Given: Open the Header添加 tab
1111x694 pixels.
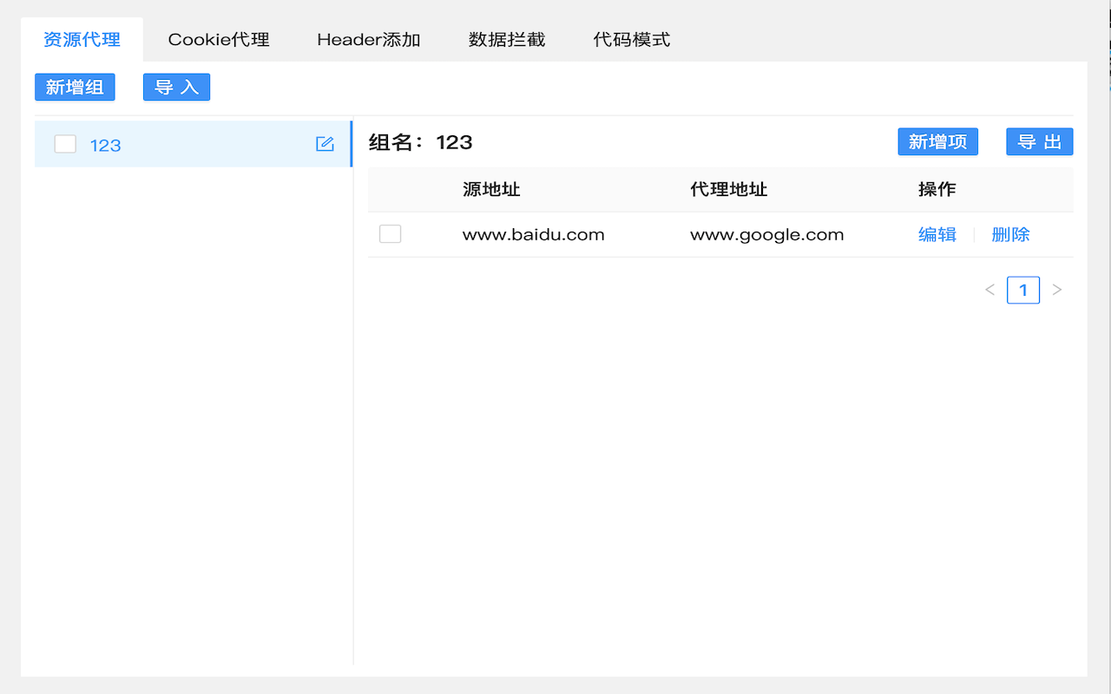Looking at the screenshot, I should [368, 39].
